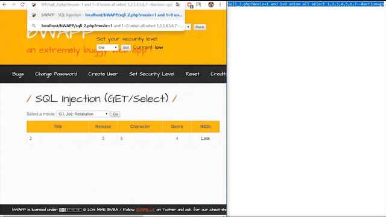Click the Creative Commons license badge in footer
This screenshot has width=386, height=217.
[x=70, y=210]
